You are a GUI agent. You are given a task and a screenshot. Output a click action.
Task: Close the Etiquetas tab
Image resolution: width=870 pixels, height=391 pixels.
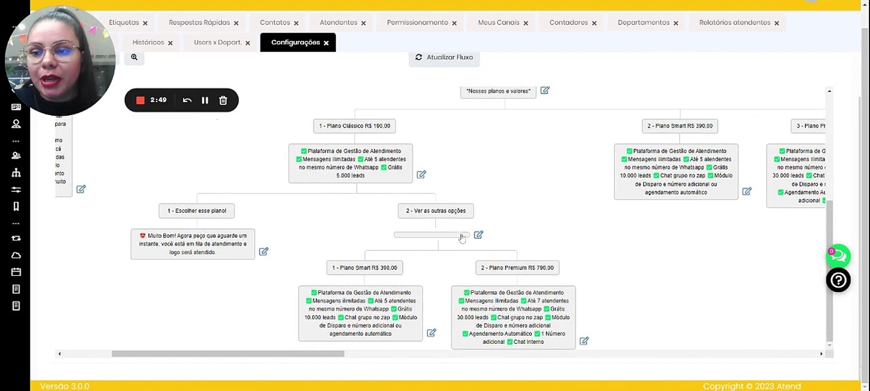click(145, 23)
